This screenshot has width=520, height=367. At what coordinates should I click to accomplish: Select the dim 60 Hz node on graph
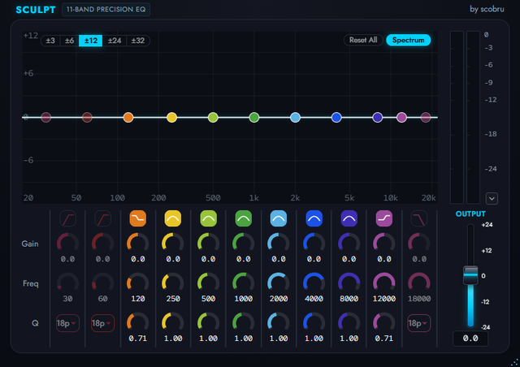click(87, 118)
